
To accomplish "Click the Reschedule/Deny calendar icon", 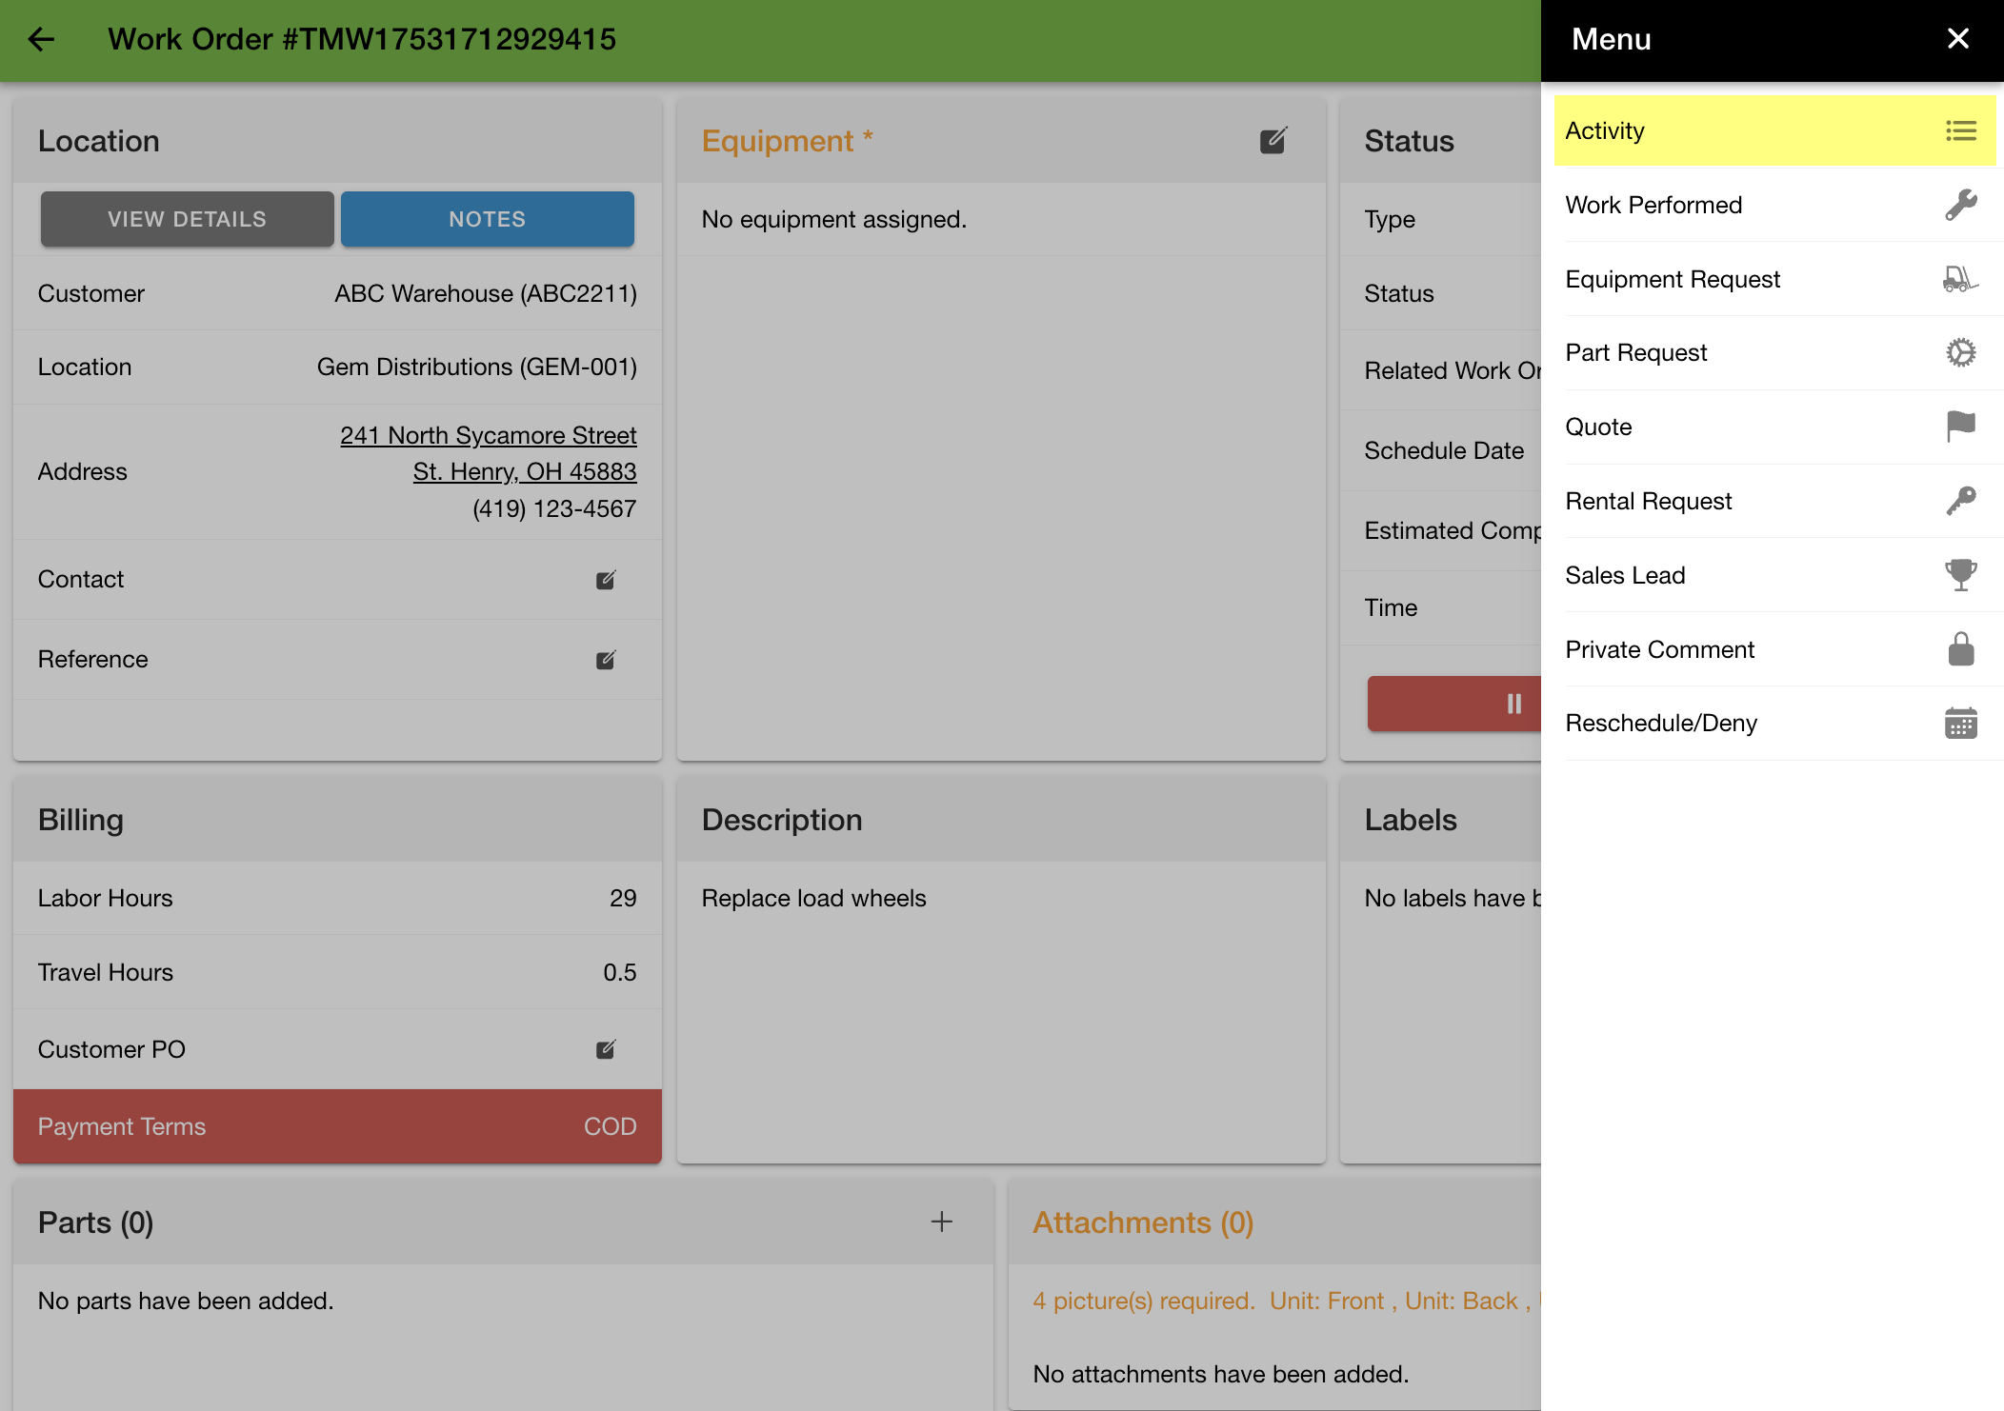I will click(1960, 724).
